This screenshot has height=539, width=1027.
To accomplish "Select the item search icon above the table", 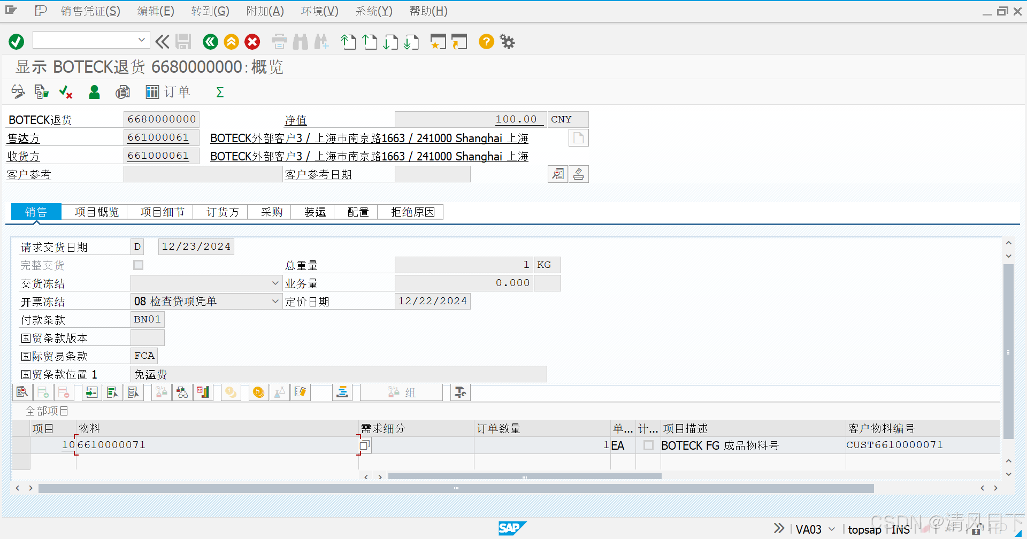I will (22, 392).
